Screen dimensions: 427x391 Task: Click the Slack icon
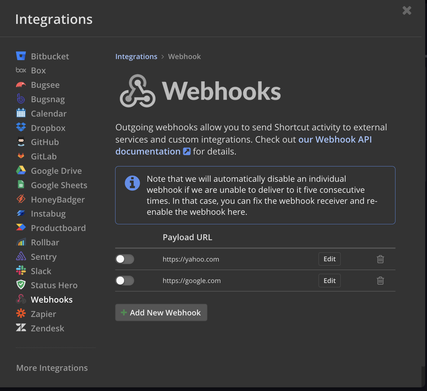click(21, 270)
